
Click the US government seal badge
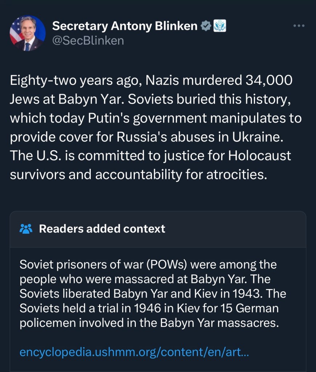click(219, 26)
